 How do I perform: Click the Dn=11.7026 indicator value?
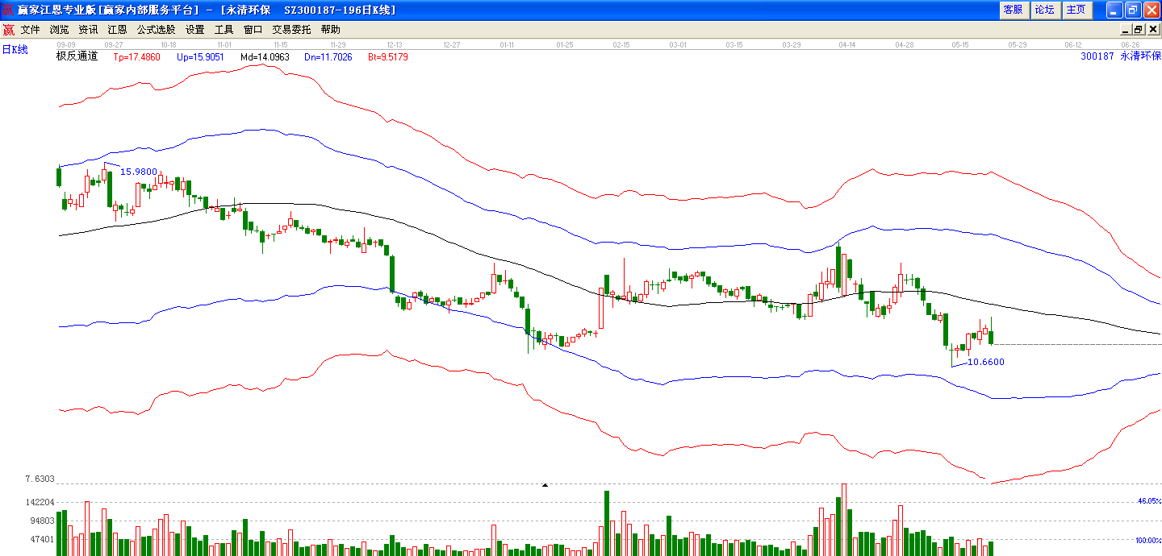point(328,57)
